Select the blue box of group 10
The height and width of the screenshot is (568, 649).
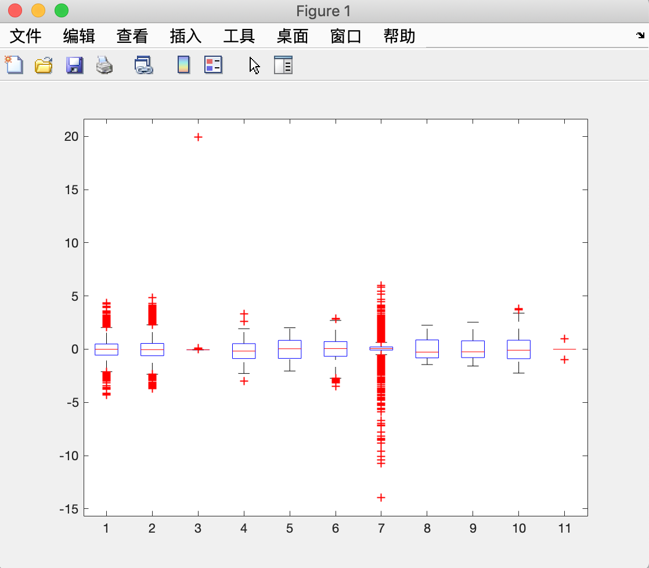point(518,349)
